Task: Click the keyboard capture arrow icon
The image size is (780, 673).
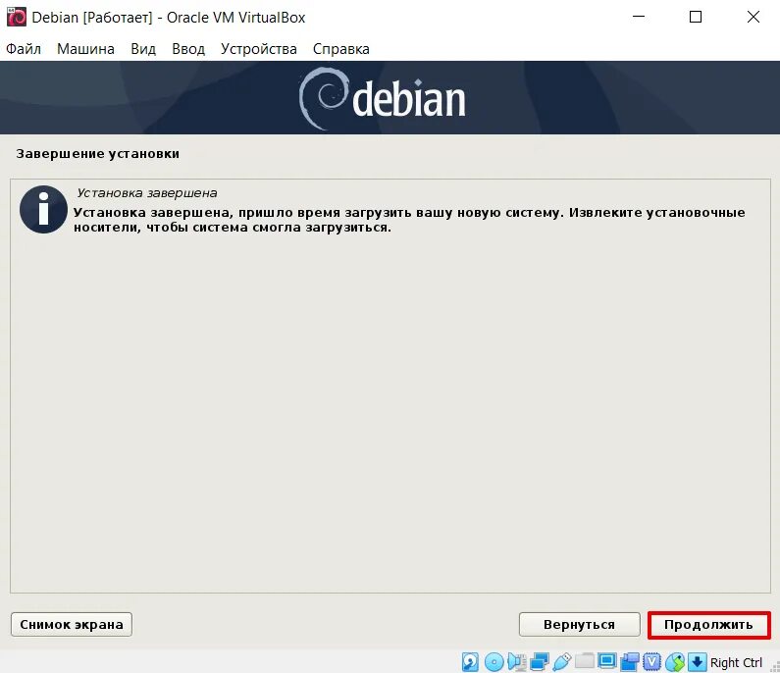Action: (698, 662)
